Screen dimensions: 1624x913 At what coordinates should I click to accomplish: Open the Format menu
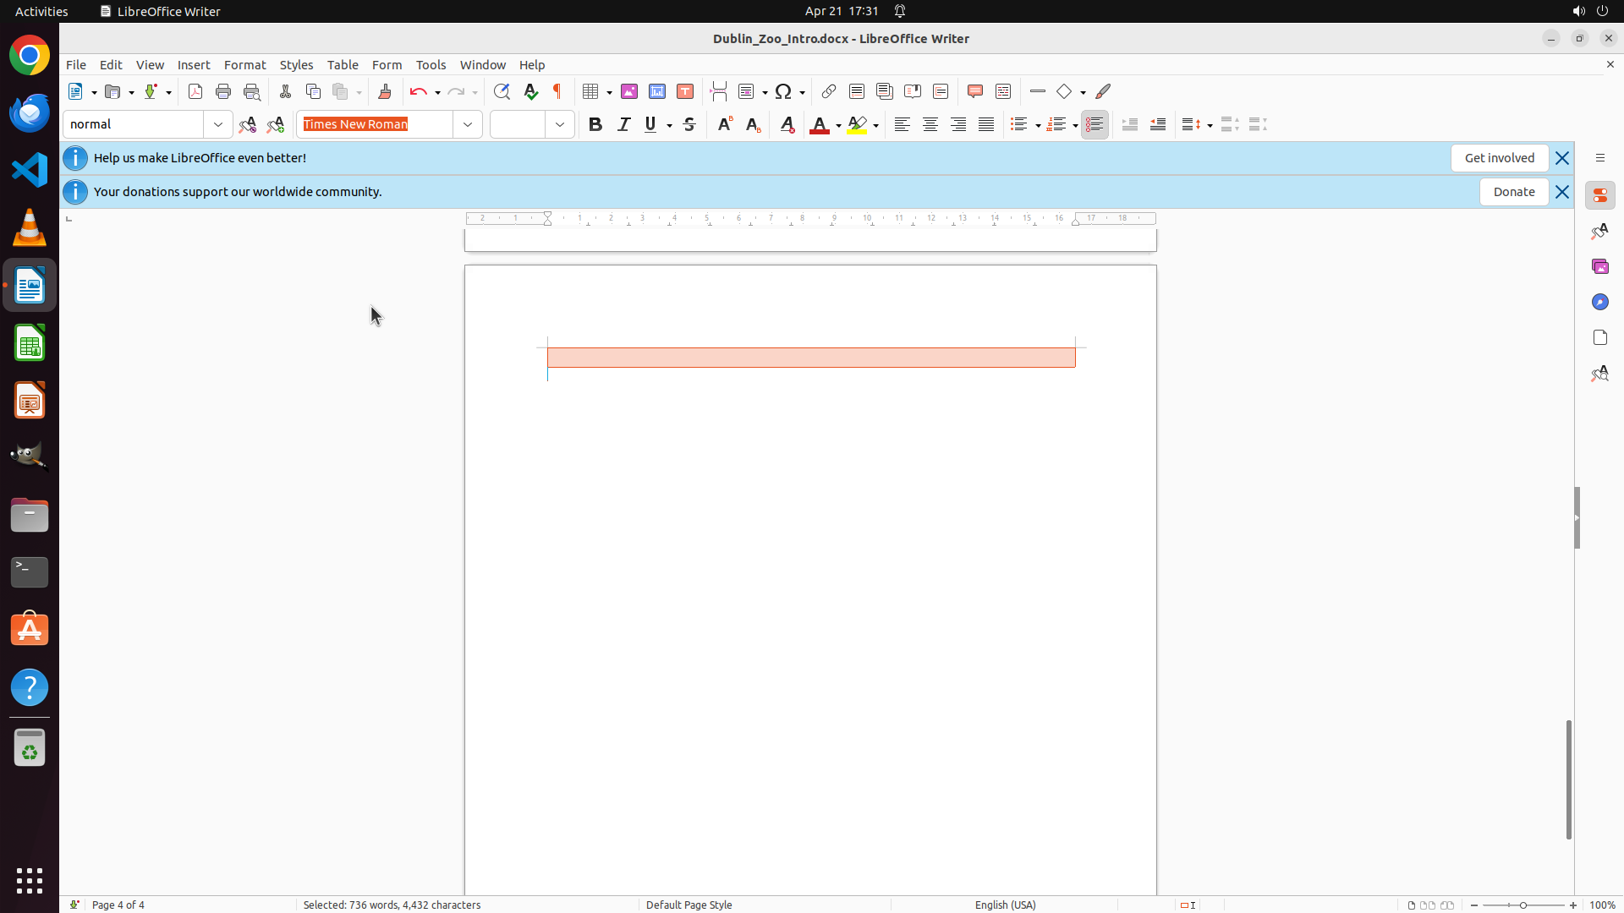coord(244,65)
